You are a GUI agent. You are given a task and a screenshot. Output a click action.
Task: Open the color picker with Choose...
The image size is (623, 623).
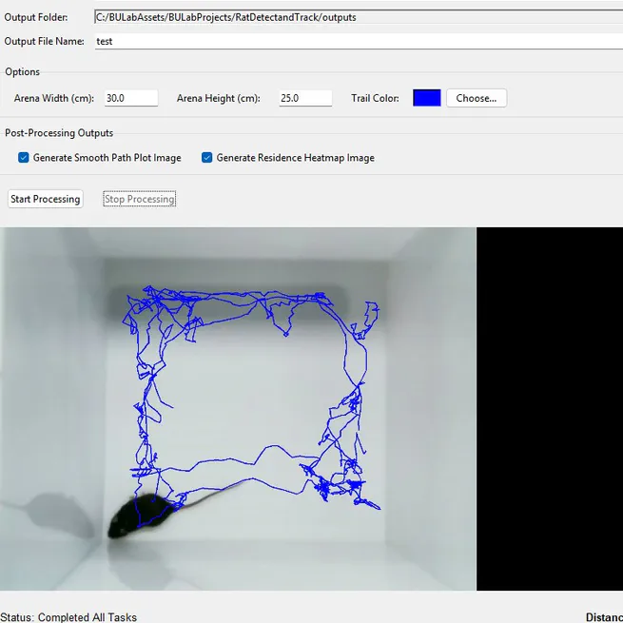tap(477, 98)
